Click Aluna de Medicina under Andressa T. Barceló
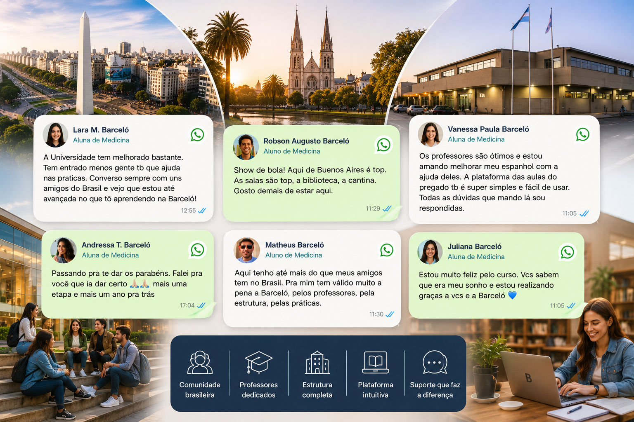 point(110,255)
